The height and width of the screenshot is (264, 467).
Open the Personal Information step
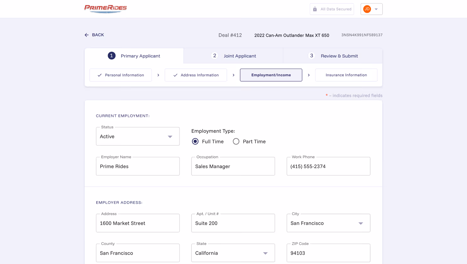coord(121,75)
